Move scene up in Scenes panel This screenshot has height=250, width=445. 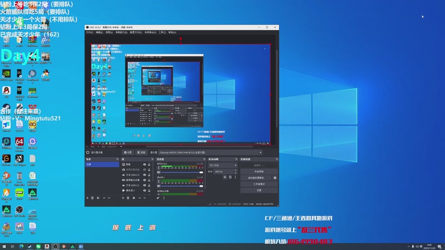click(x=104, y=198)
